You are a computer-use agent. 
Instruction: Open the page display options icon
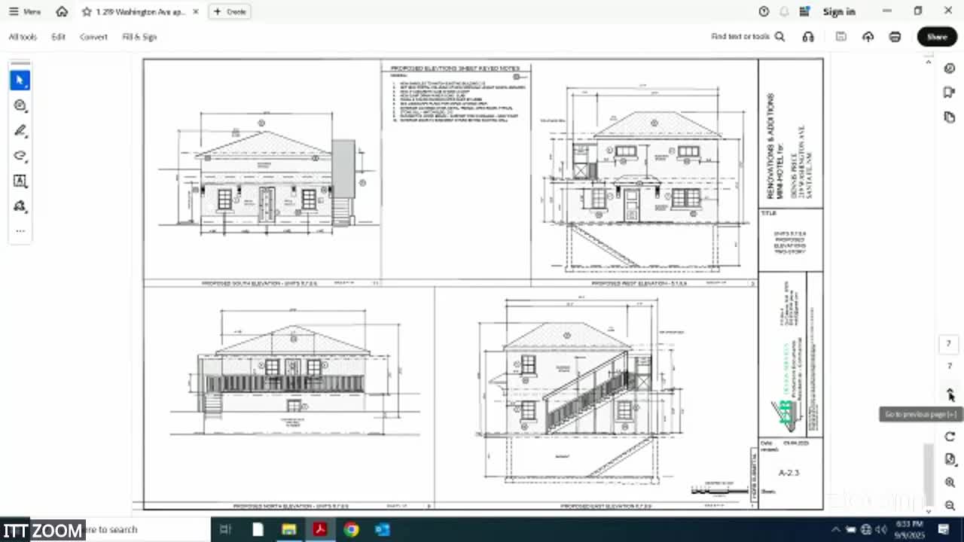pos(950,459)
